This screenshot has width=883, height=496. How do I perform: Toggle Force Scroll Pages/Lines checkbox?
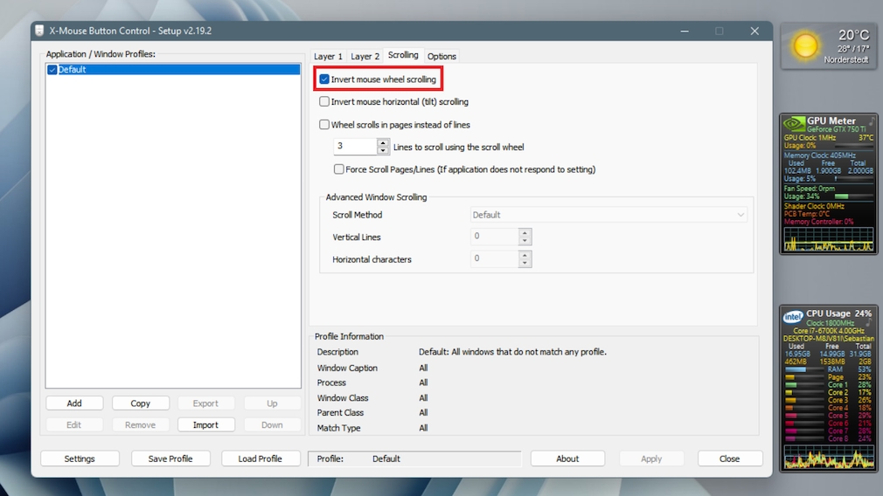click(339, 169)
